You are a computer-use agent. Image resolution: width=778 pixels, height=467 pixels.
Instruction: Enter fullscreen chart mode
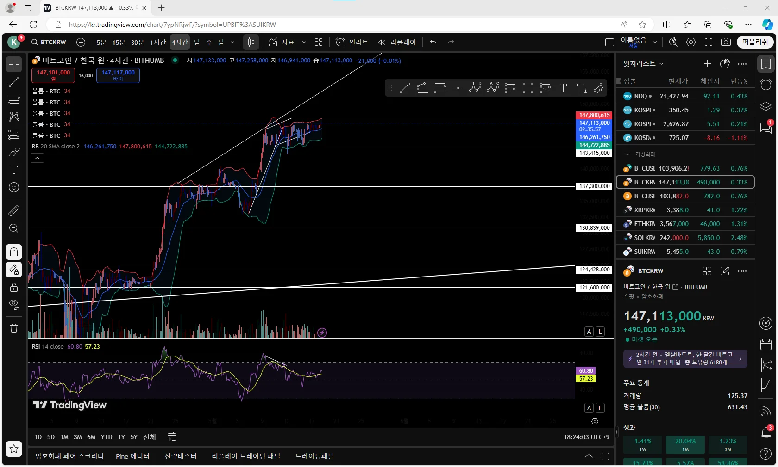pos(709,42)
